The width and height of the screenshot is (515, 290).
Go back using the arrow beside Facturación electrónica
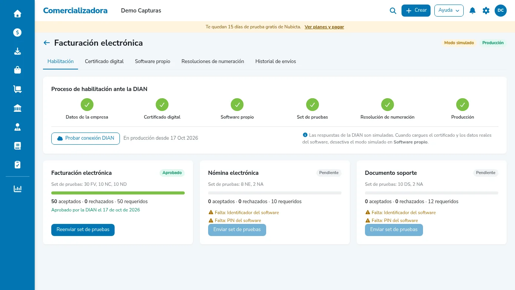pos(47,43)
